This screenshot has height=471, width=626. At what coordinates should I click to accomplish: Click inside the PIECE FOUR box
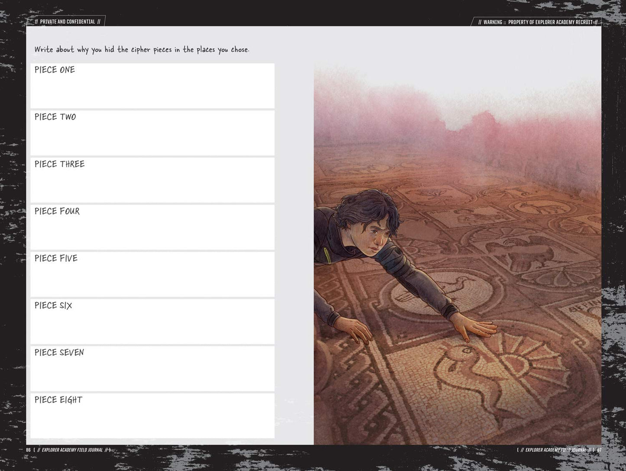[152, 227]
